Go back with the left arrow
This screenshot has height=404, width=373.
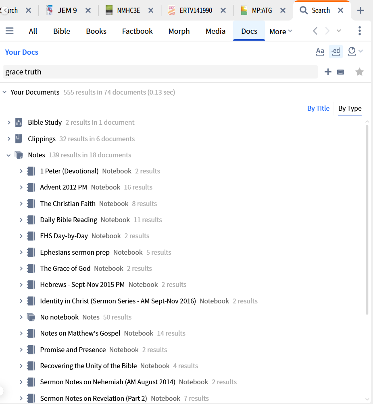tap(315, 31)
